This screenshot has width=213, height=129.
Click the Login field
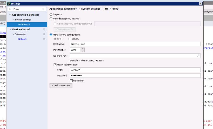point(135,70)
